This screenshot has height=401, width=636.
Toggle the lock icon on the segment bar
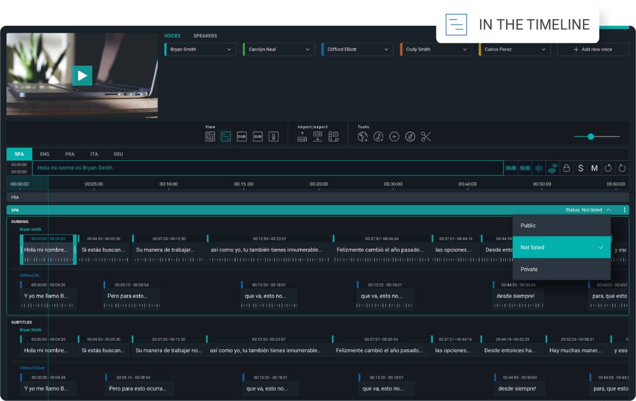click(x=566, y=168)
